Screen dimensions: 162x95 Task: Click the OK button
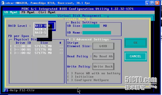136,43
